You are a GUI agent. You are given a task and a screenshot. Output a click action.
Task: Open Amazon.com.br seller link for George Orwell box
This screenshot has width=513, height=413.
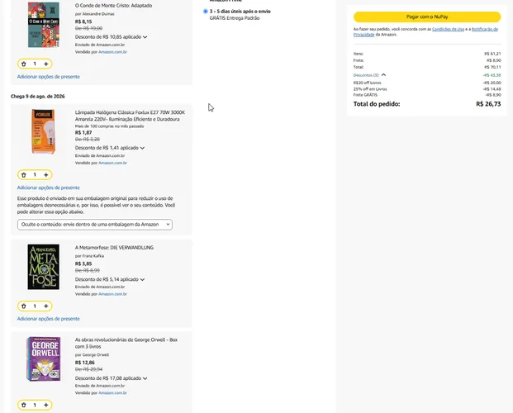[x=112, y=392]
